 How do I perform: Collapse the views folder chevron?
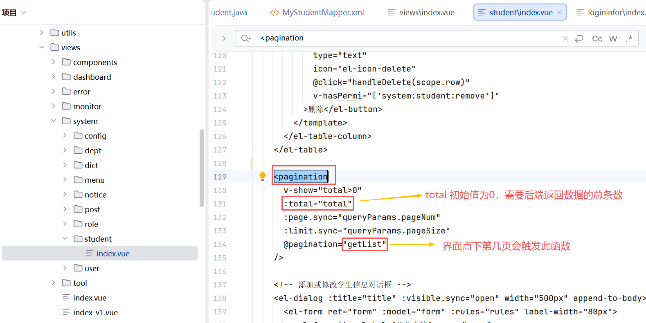[x=41, y=47]
